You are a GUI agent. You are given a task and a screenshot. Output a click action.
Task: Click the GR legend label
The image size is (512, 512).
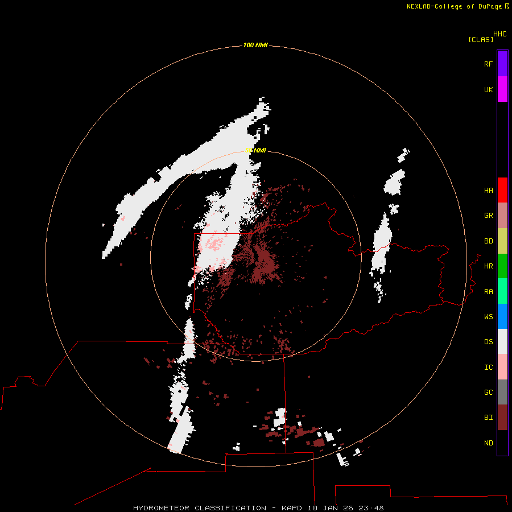coord(488,216)
